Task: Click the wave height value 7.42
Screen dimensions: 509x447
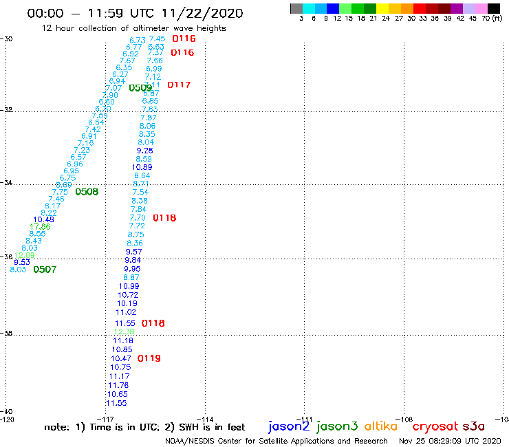Action: pyautogui.click(x=93, y=129)
